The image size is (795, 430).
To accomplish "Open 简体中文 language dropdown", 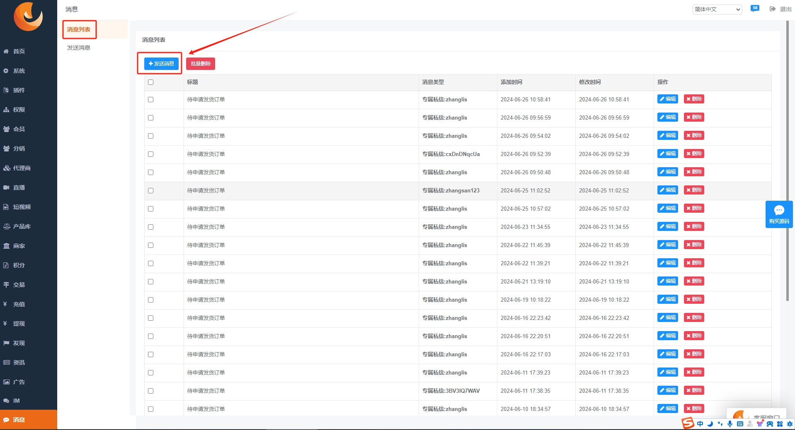I will (717, 9).
